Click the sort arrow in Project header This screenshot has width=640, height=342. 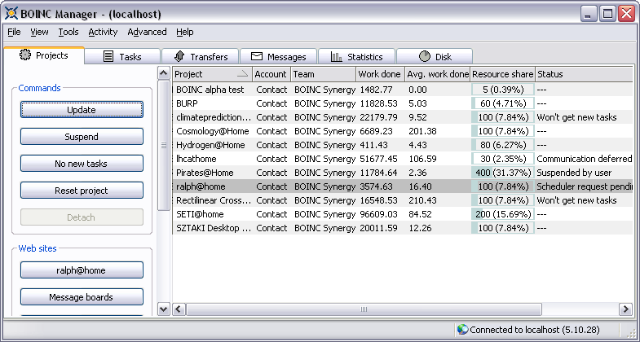click(242, 74)
